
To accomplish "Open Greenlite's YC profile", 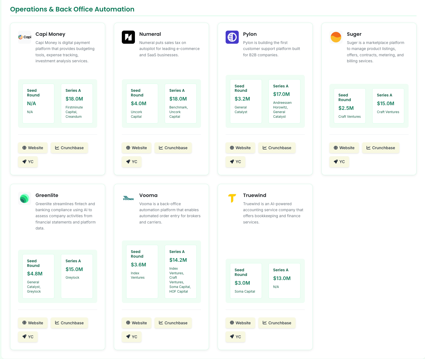I will tap(28, 337).
